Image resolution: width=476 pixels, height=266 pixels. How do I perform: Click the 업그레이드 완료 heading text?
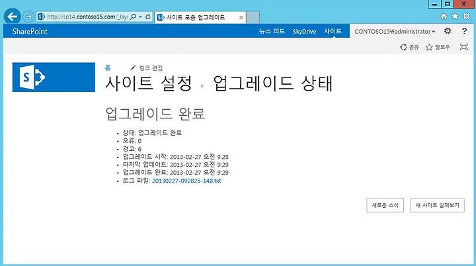155,114
